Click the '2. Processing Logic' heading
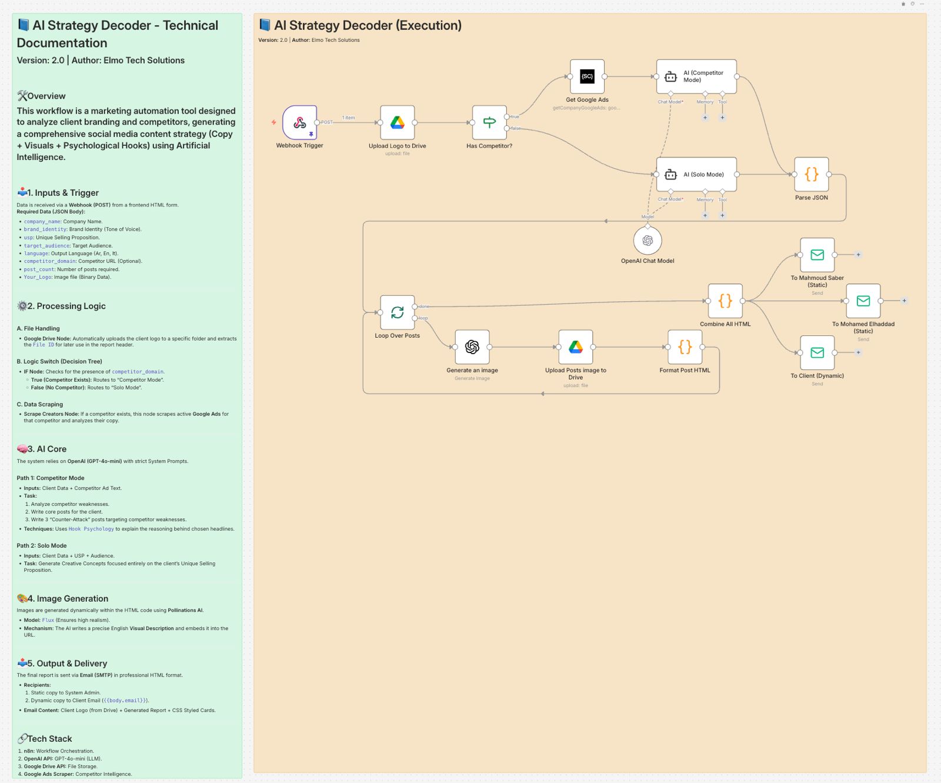941x783 pixels. (66, 306)
